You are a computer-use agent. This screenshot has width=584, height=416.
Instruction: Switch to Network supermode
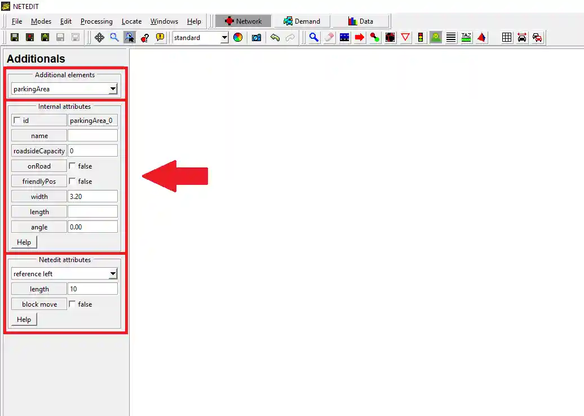(x=243, y=21)
